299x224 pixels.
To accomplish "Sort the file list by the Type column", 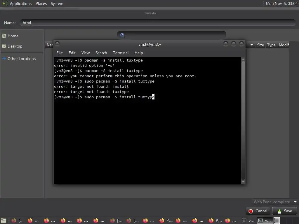I will (x=271, y=45).
